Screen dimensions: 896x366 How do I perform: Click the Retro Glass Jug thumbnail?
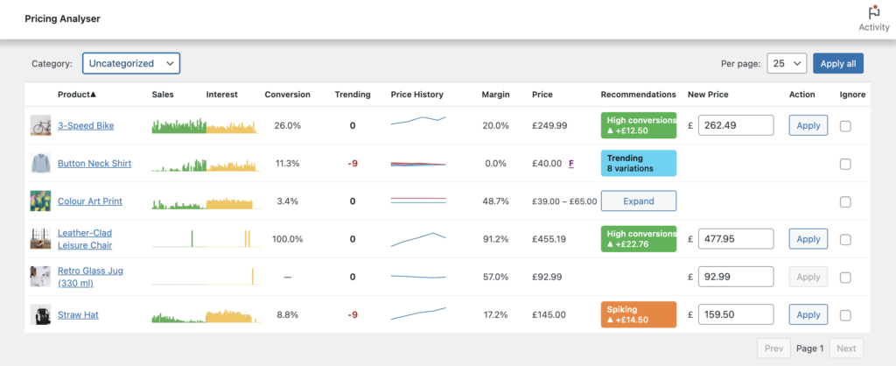pyautogui.click(x=40, y=277)
